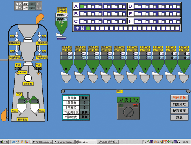Click the round β角 chute rotation indicator
The height and width of the screenshot is (145, 191).
pos(28,78)
